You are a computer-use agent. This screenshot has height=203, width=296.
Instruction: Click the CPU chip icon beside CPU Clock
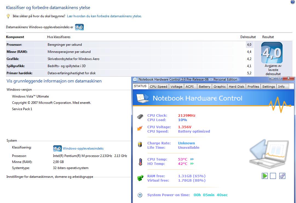click(x=140, y=116)
